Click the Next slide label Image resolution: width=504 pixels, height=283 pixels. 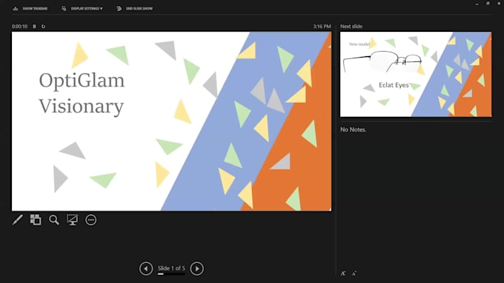351,27
